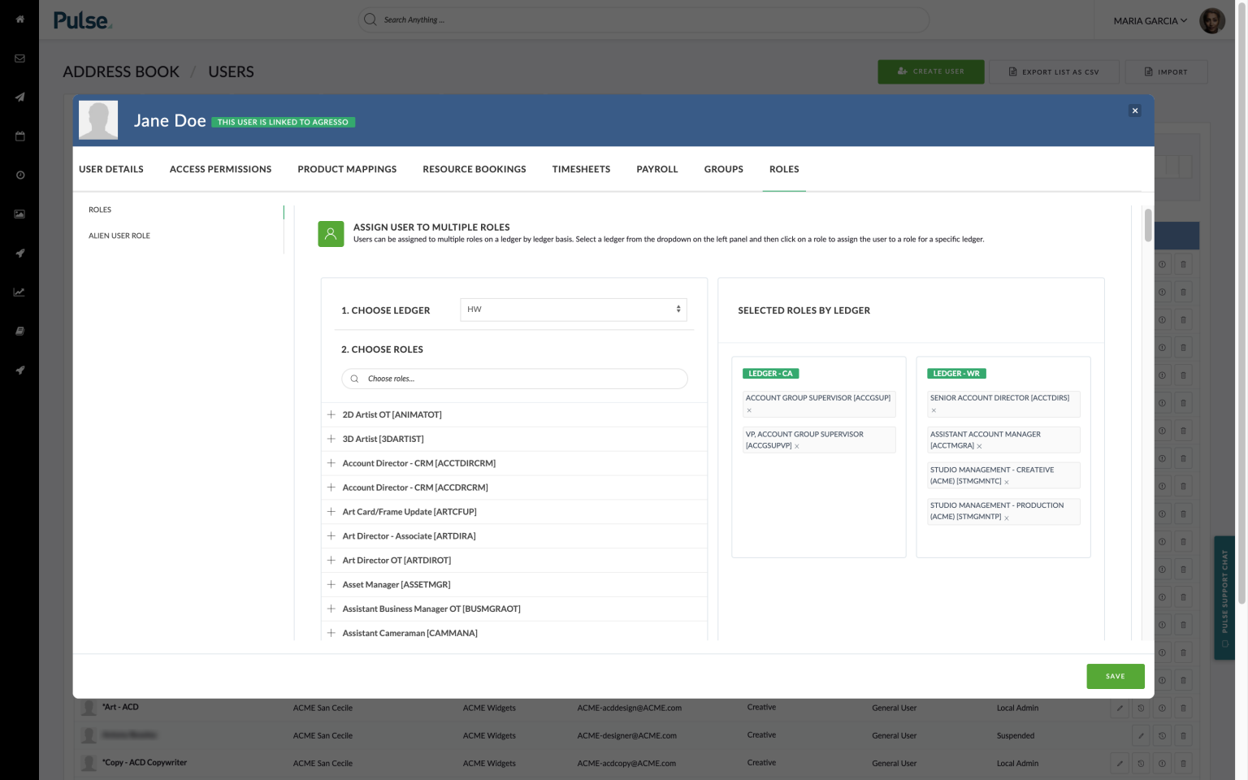The image size is (1248, 780).
Task: Open the calendar icon in the sidebar
Action: point(19,136)
